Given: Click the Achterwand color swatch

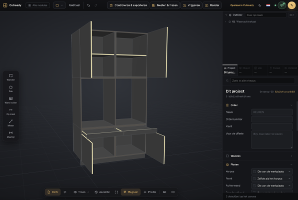Looking at the screenshot, I should coord(254,185).
